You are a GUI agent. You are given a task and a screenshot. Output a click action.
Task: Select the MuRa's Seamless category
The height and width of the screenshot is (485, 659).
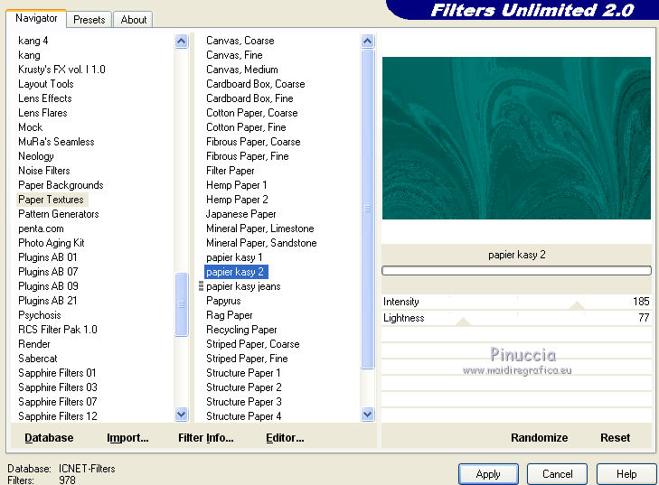click(56, 142)
